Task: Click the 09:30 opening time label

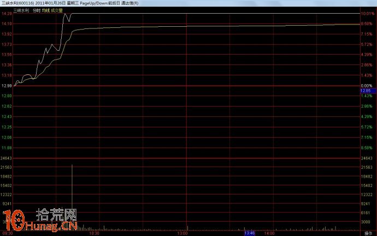Action: click(x=8, y=233)
